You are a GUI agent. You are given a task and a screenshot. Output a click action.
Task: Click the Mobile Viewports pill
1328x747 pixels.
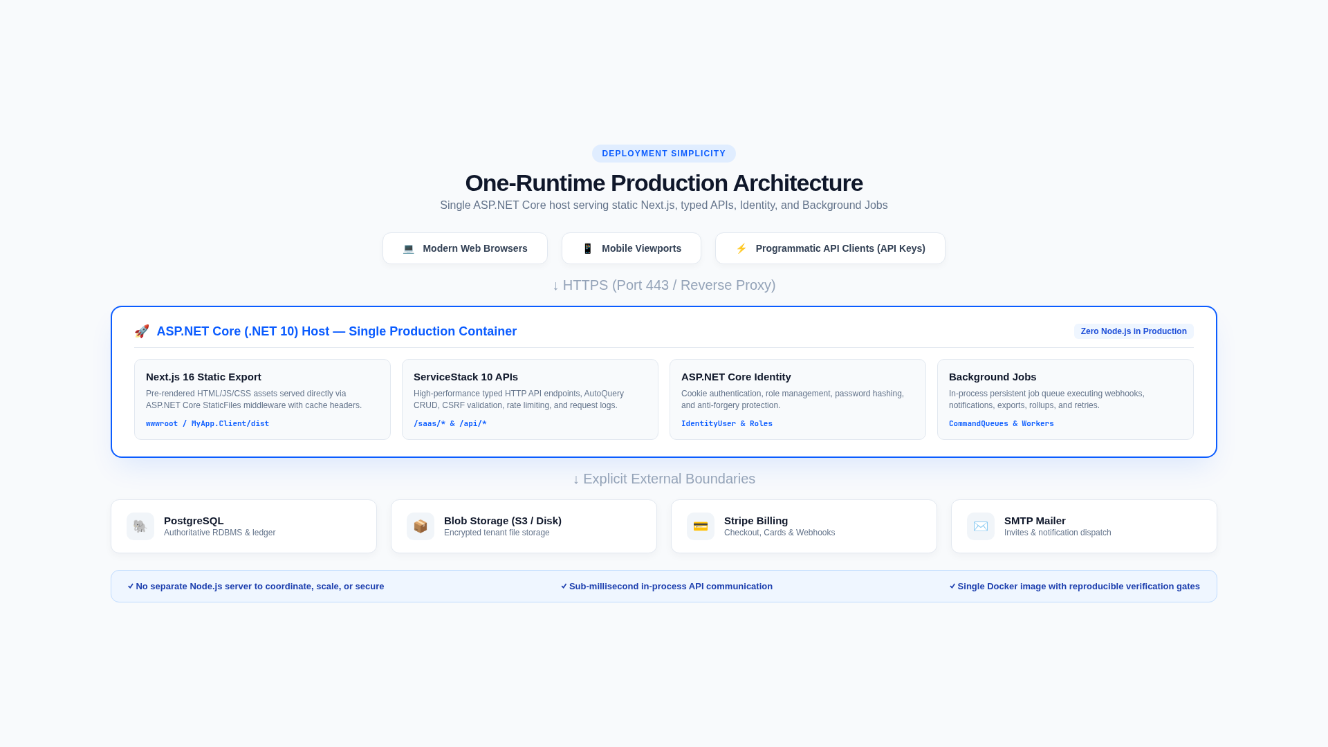pyautogui.click(x=631, y=248)
